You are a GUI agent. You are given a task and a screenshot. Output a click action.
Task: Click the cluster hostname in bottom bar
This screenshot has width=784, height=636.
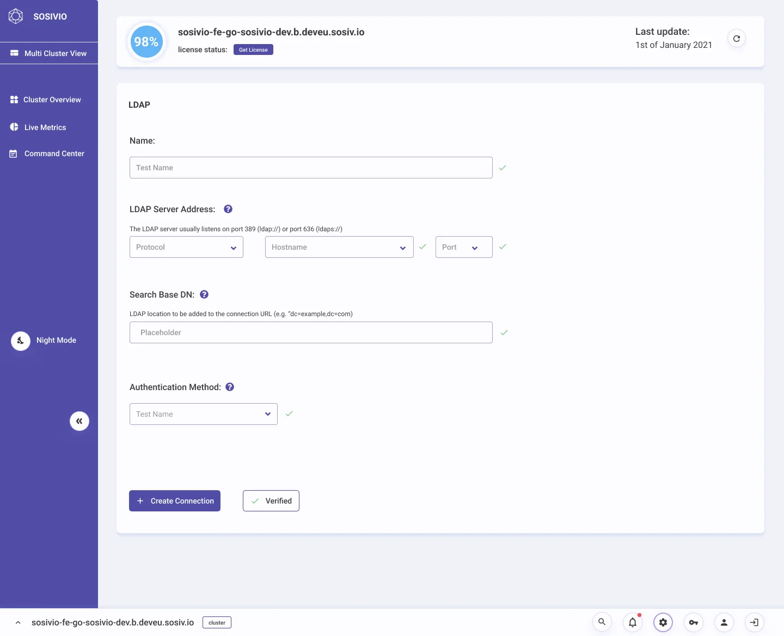pyautogui.click(x=113, y=622)
